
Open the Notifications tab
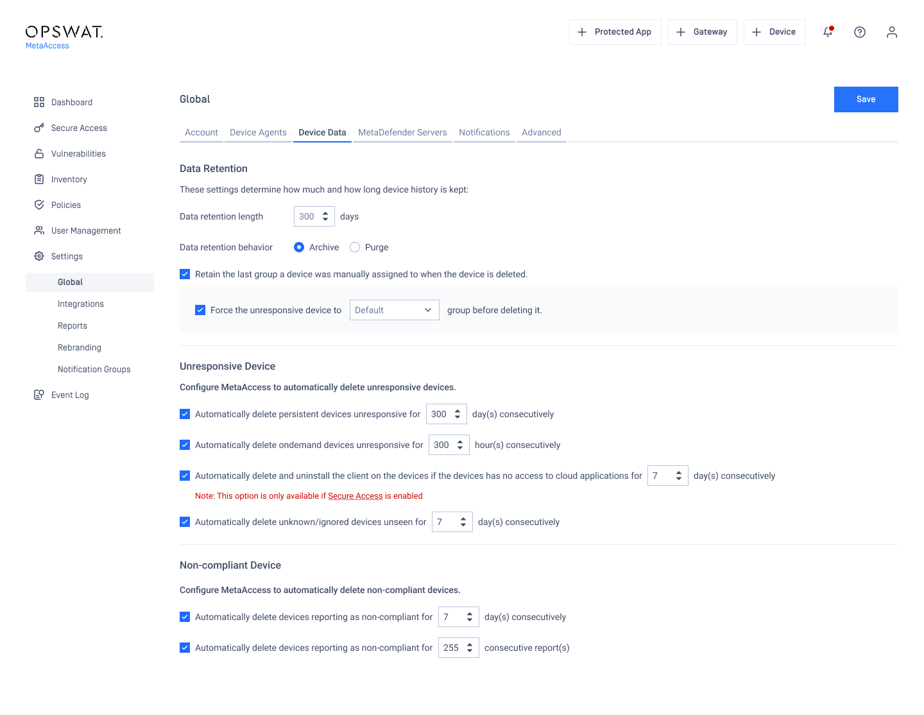(484, 133)
